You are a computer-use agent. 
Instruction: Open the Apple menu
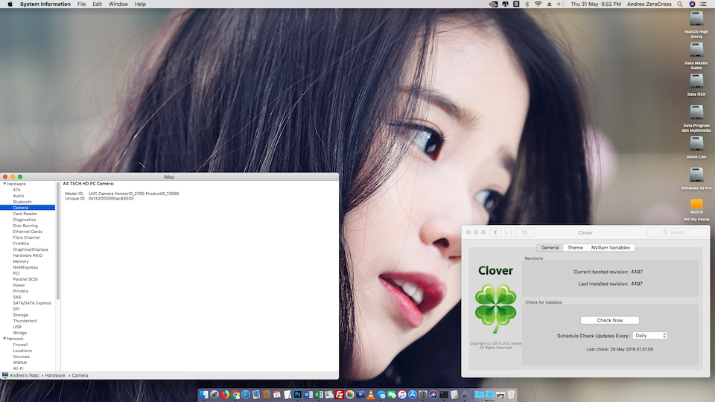pyautogui.click(x=10, y=4)
